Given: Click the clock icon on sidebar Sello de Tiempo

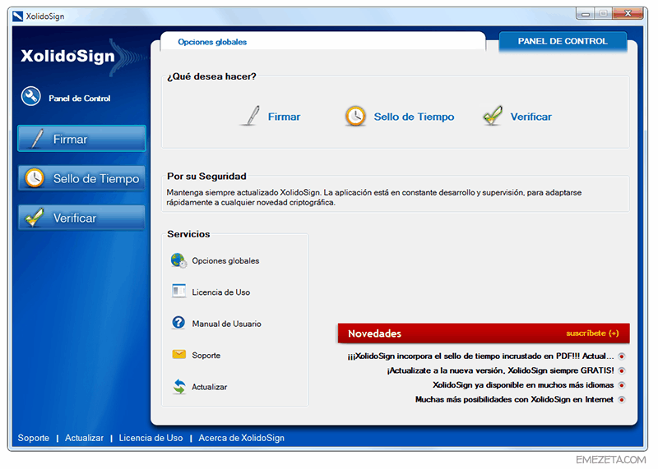Looking at the screenshot, I should (35, 177).
